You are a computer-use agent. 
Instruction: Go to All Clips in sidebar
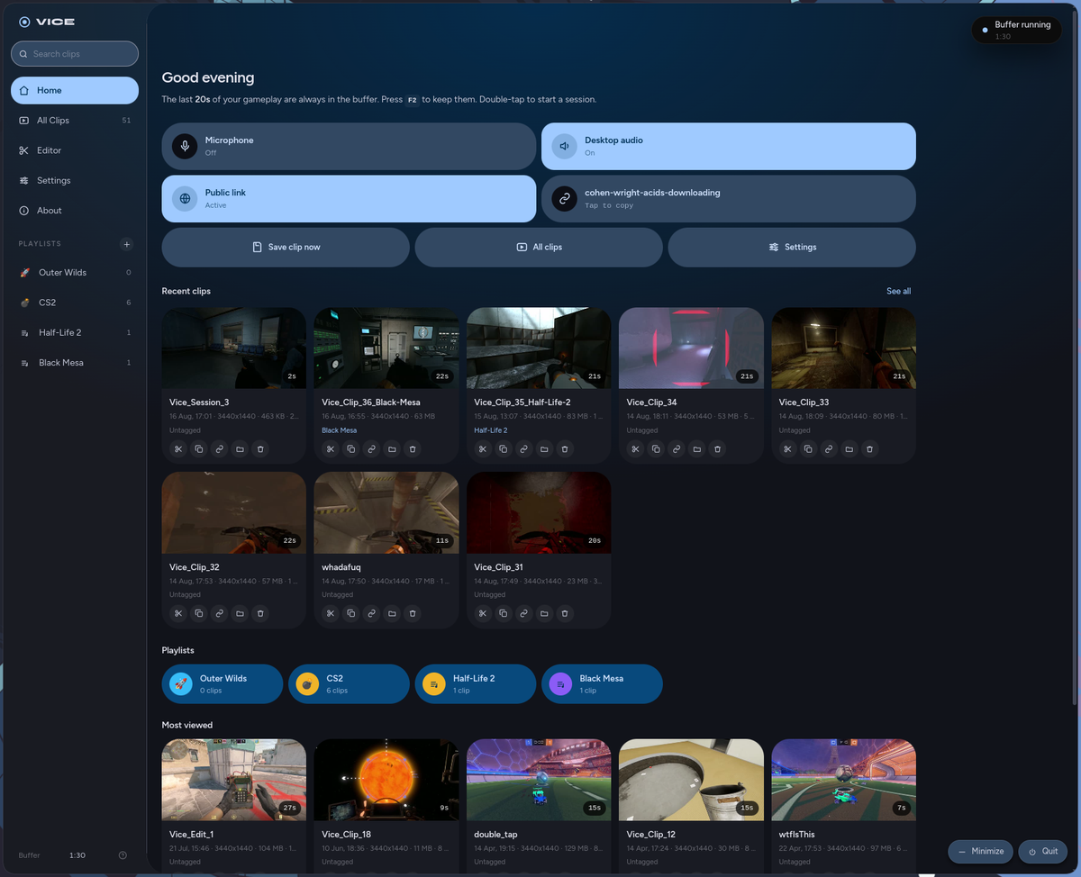(75, 121)
